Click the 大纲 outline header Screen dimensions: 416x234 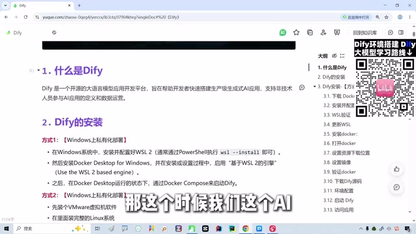pos(322,56)
